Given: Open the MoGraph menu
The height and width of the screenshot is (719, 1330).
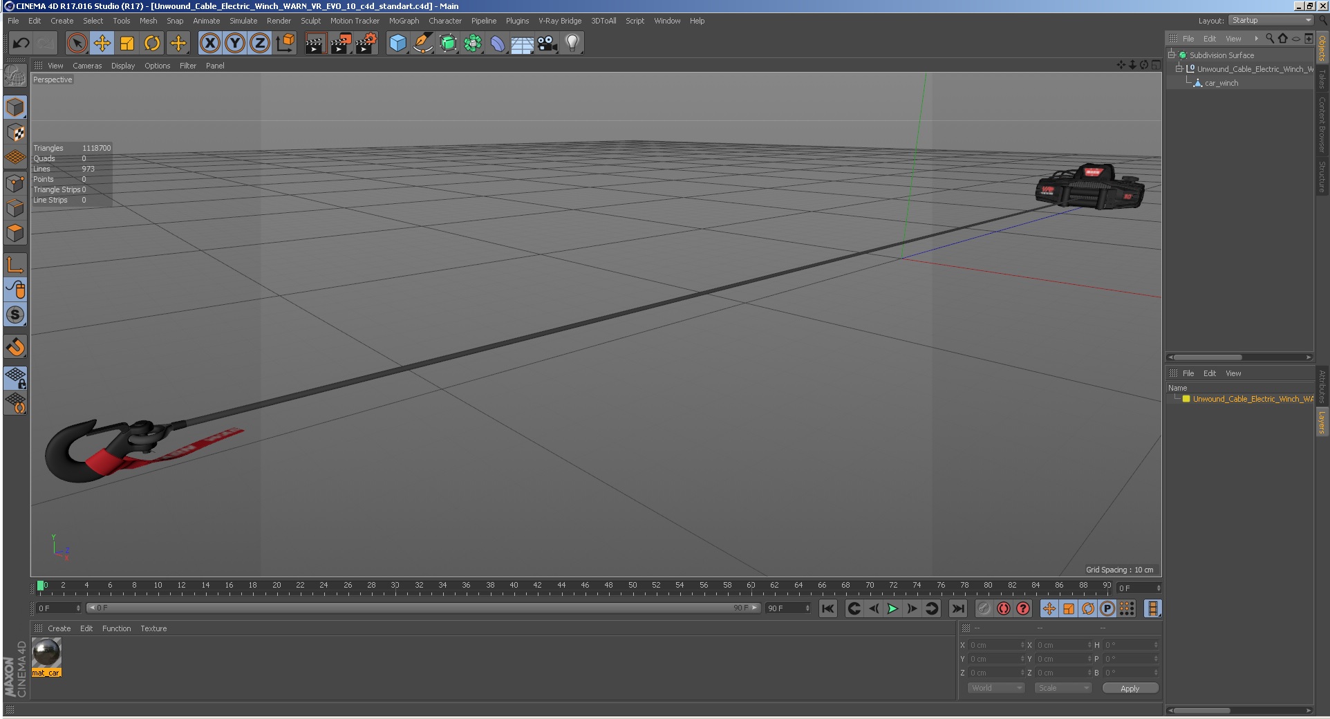Looking at the screenshot, I should 404,21.
